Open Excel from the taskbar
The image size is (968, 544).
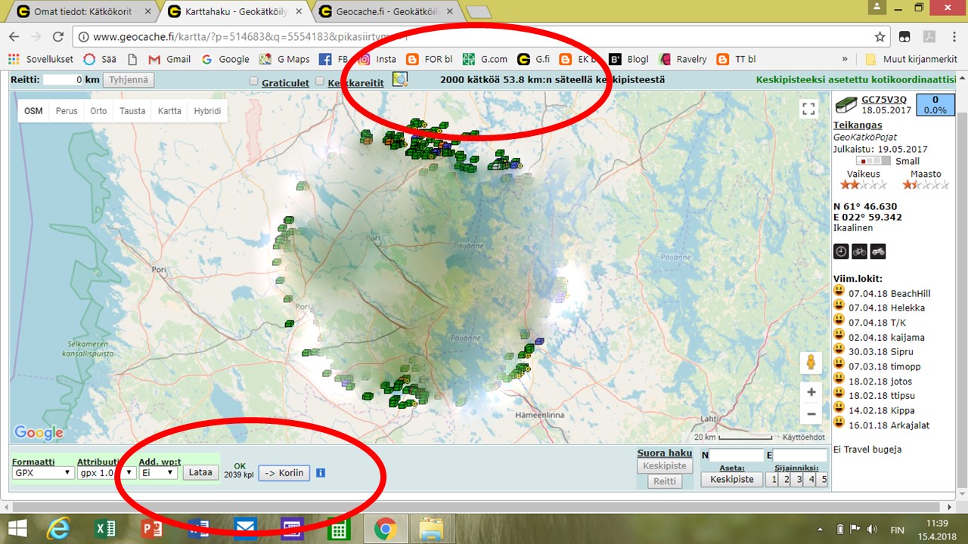click(x=104, y=529)
